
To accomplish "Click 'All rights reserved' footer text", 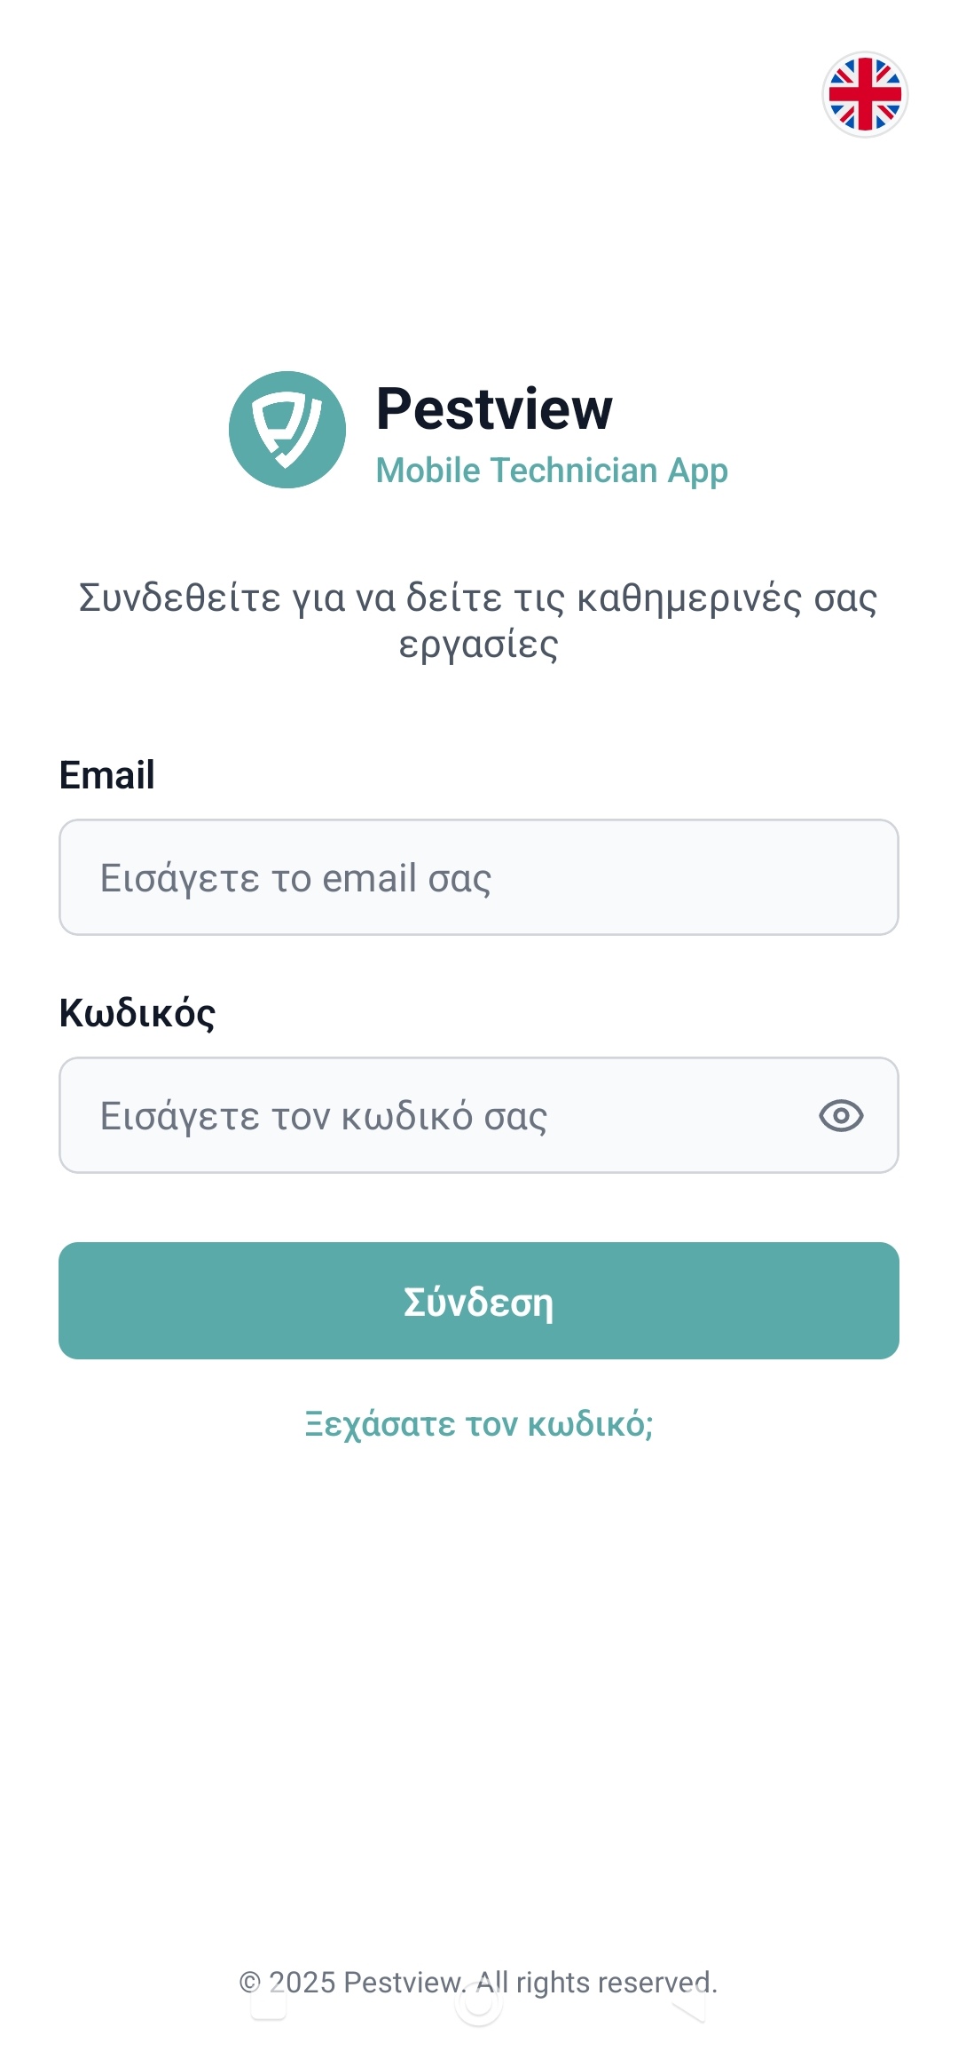I will [x=596, y=1983].
